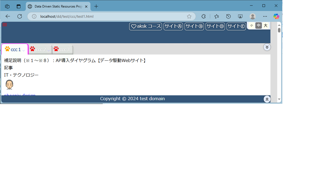Image resolution: width=310 pixels, height=174 pixels.
Task: Click the author avatar image
Action: (9, 85)
